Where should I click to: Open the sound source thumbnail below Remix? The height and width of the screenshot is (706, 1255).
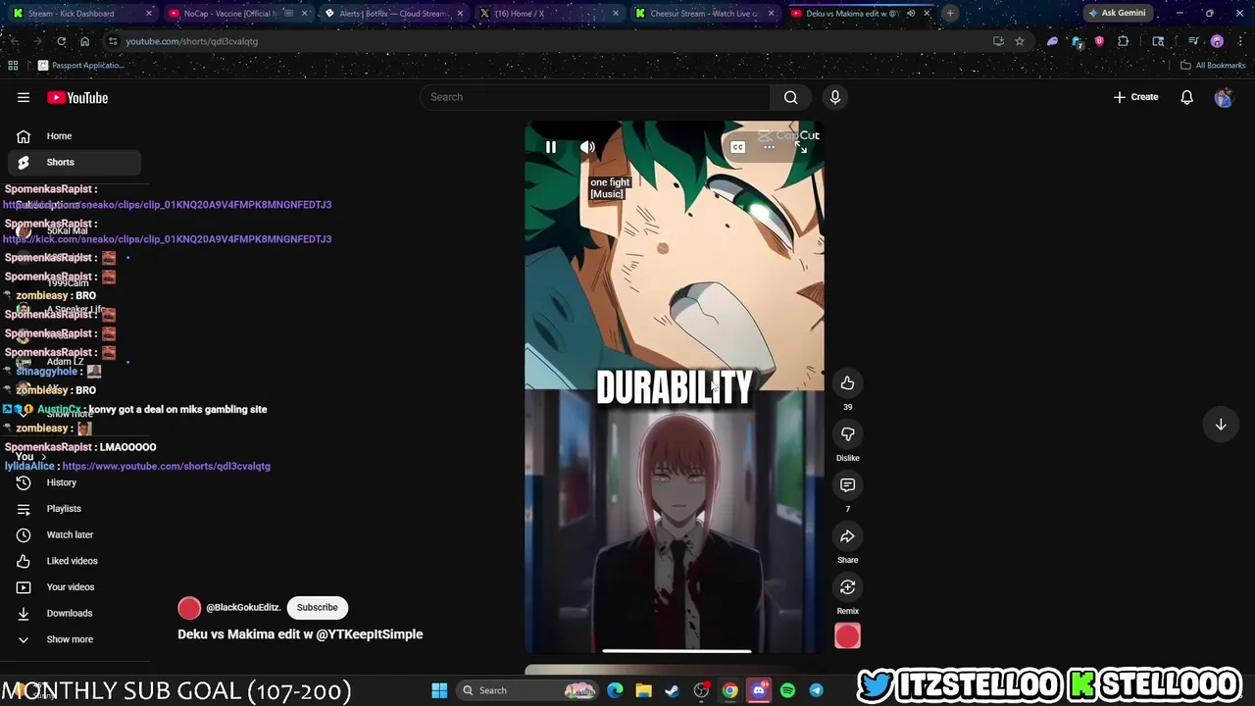(847, 636)
